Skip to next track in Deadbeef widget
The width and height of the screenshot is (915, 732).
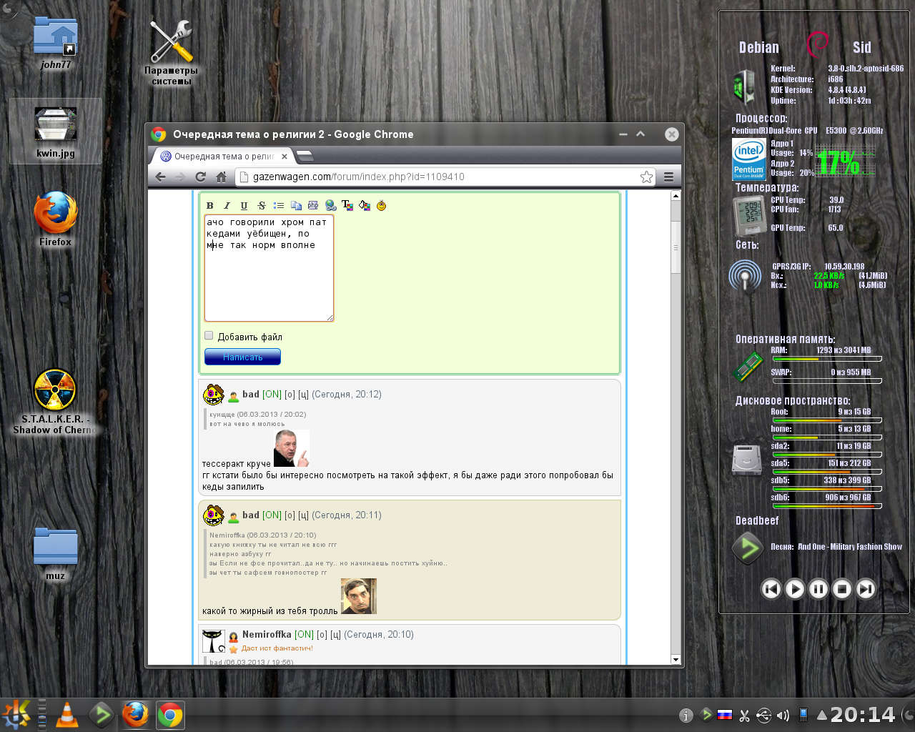[x=866, y=589]
